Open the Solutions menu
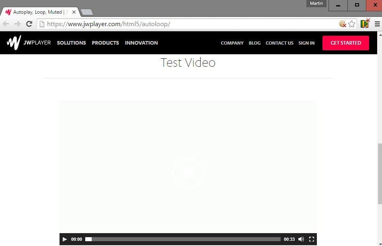The image size is (382, 246). [x=72, y=43]
